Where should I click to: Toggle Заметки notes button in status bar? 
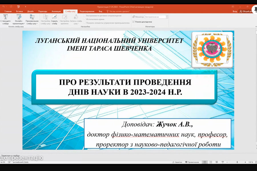click(x=177, y=162)
